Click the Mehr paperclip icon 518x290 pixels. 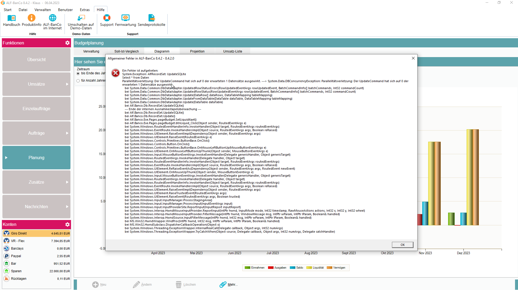(x=223, y=285)
